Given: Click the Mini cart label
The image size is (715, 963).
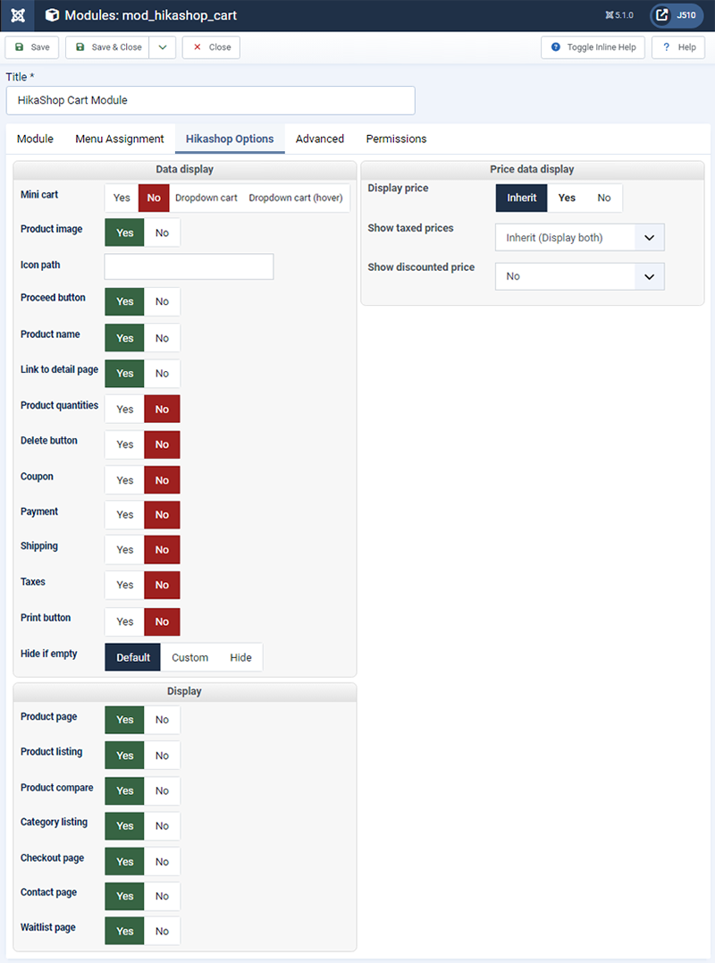Looking at the screenshot, I should point(39,195).
